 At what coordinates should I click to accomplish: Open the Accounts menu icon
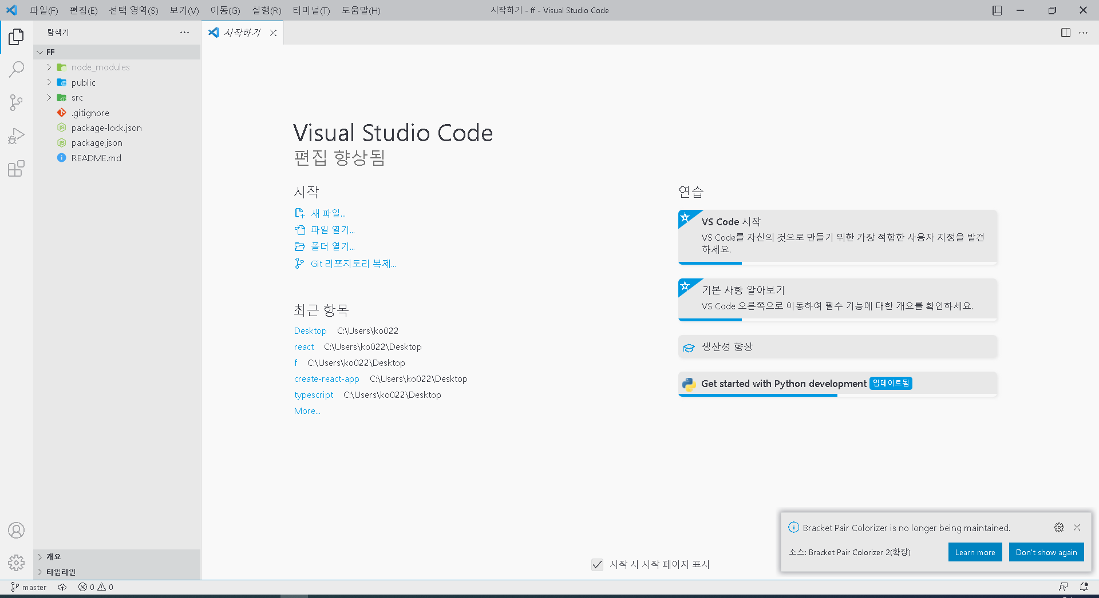tap(16, 531)
